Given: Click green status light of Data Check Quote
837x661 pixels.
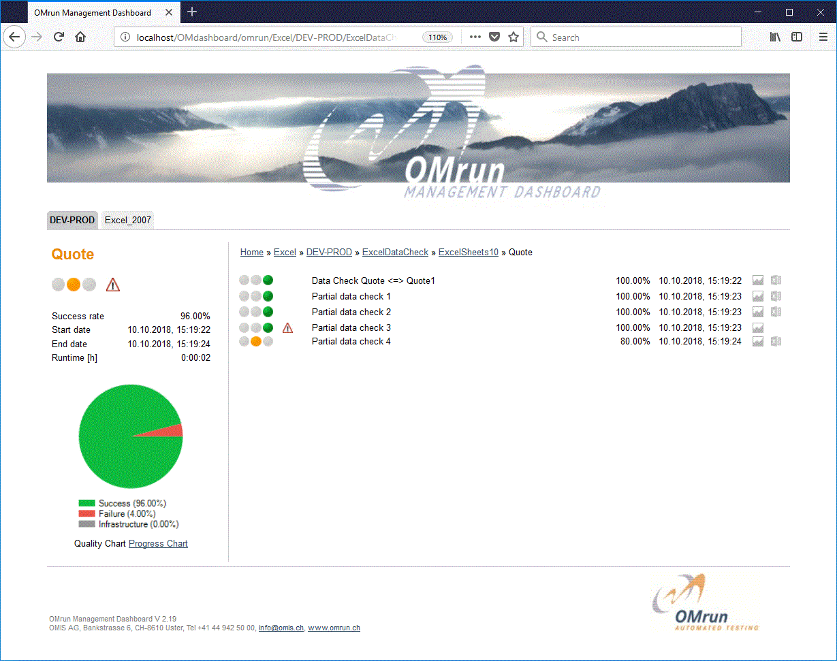Looking at the screenshot, I should 268,279.
